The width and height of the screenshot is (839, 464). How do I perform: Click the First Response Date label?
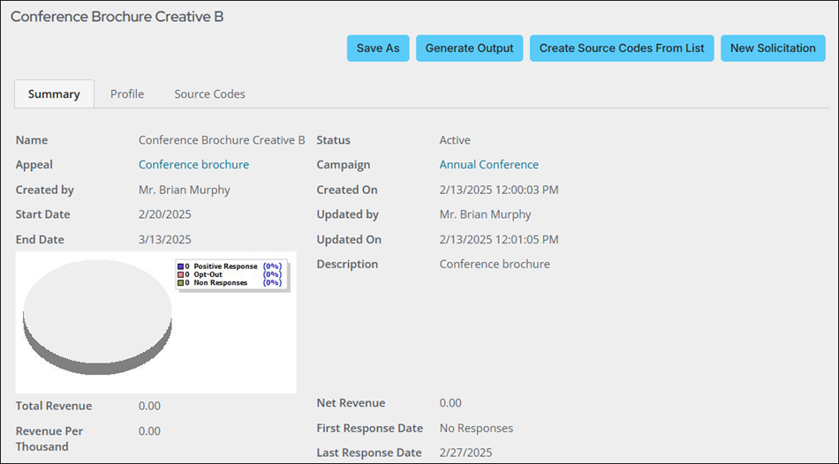[x=370, y=428]
